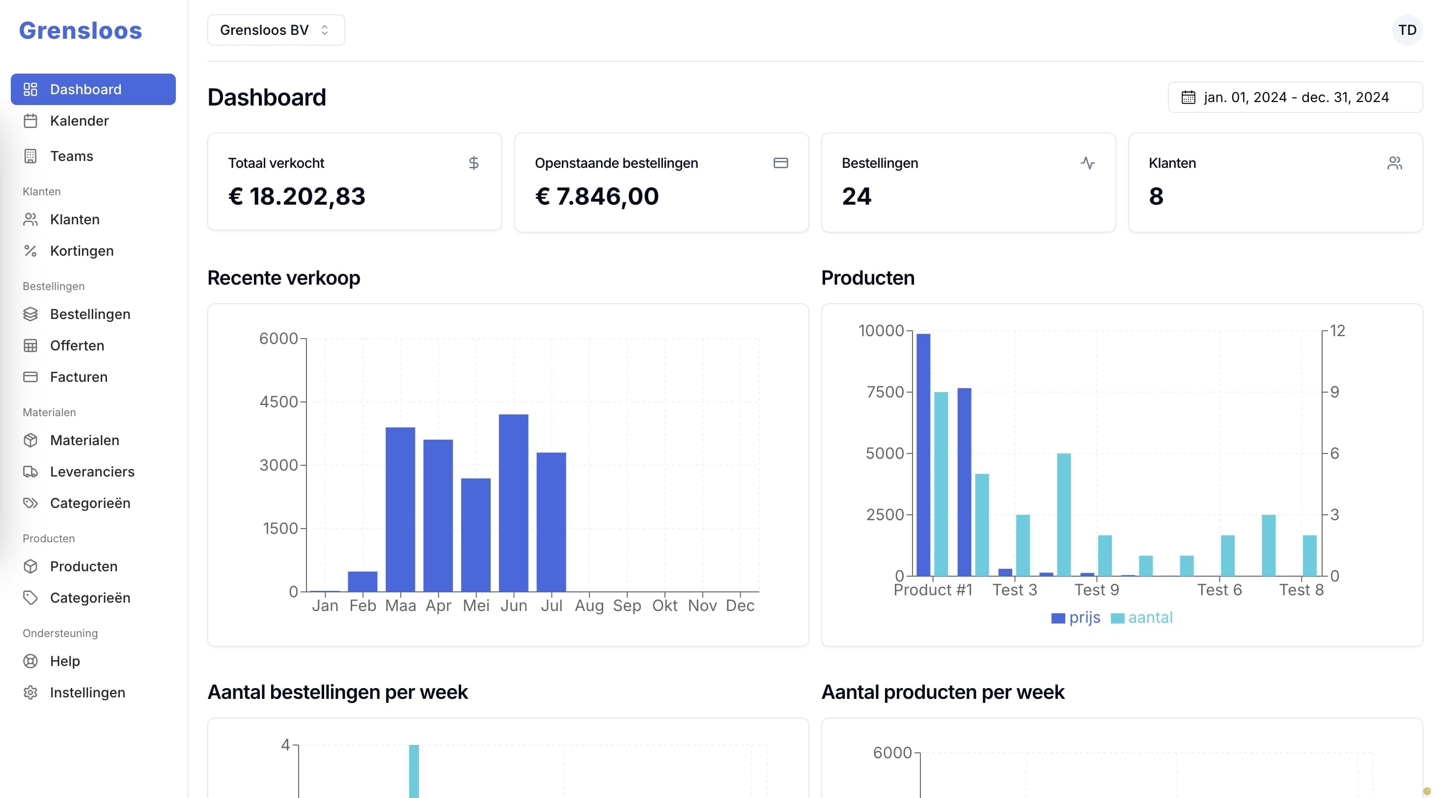Click the lifebuoy icon beside Help

[x=31, y=661]
